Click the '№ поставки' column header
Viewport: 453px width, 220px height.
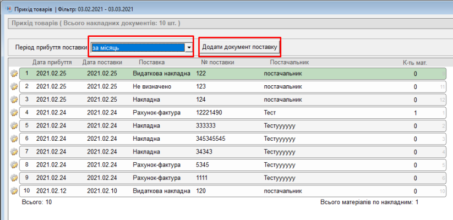tap(218, 62)
